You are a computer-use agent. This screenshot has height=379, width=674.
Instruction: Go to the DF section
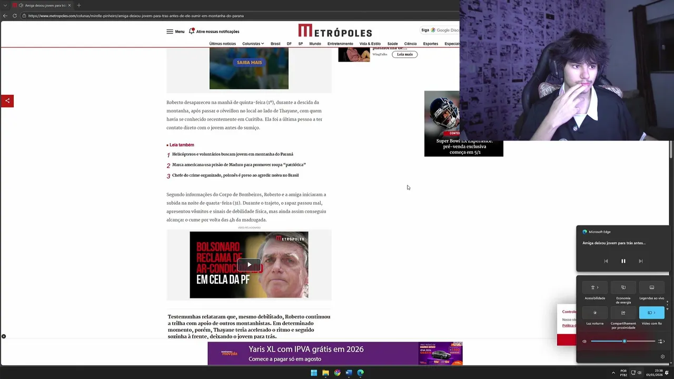pyautogui.click(x=289, y=44)
